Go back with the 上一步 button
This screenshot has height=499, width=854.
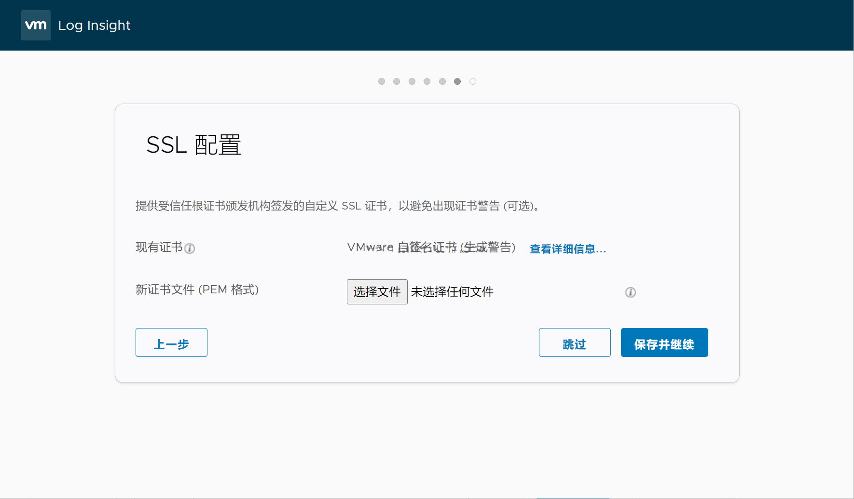[x=171, y=342]
